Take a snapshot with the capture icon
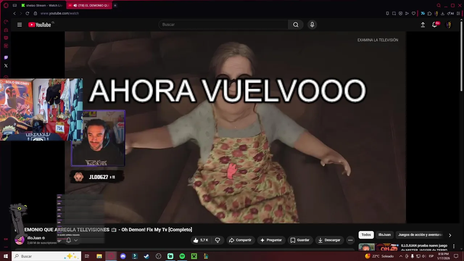 coord(394,13)
